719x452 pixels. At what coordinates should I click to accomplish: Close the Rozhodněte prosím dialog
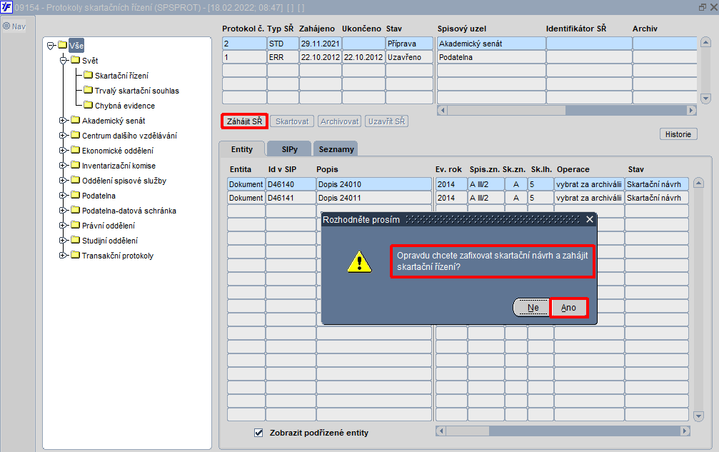pyautogui.click(x=589, y=219)
